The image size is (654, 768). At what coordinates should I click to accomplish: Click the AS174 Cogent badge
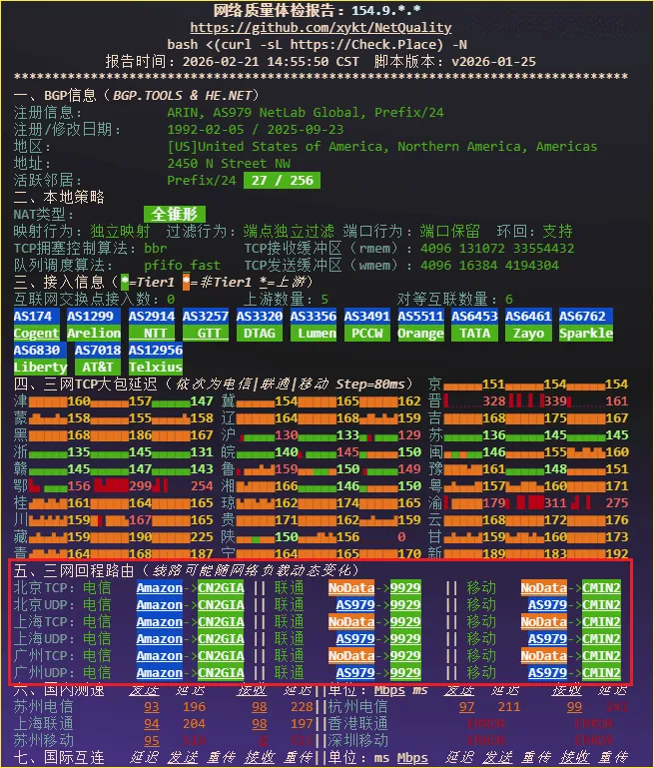37,325
